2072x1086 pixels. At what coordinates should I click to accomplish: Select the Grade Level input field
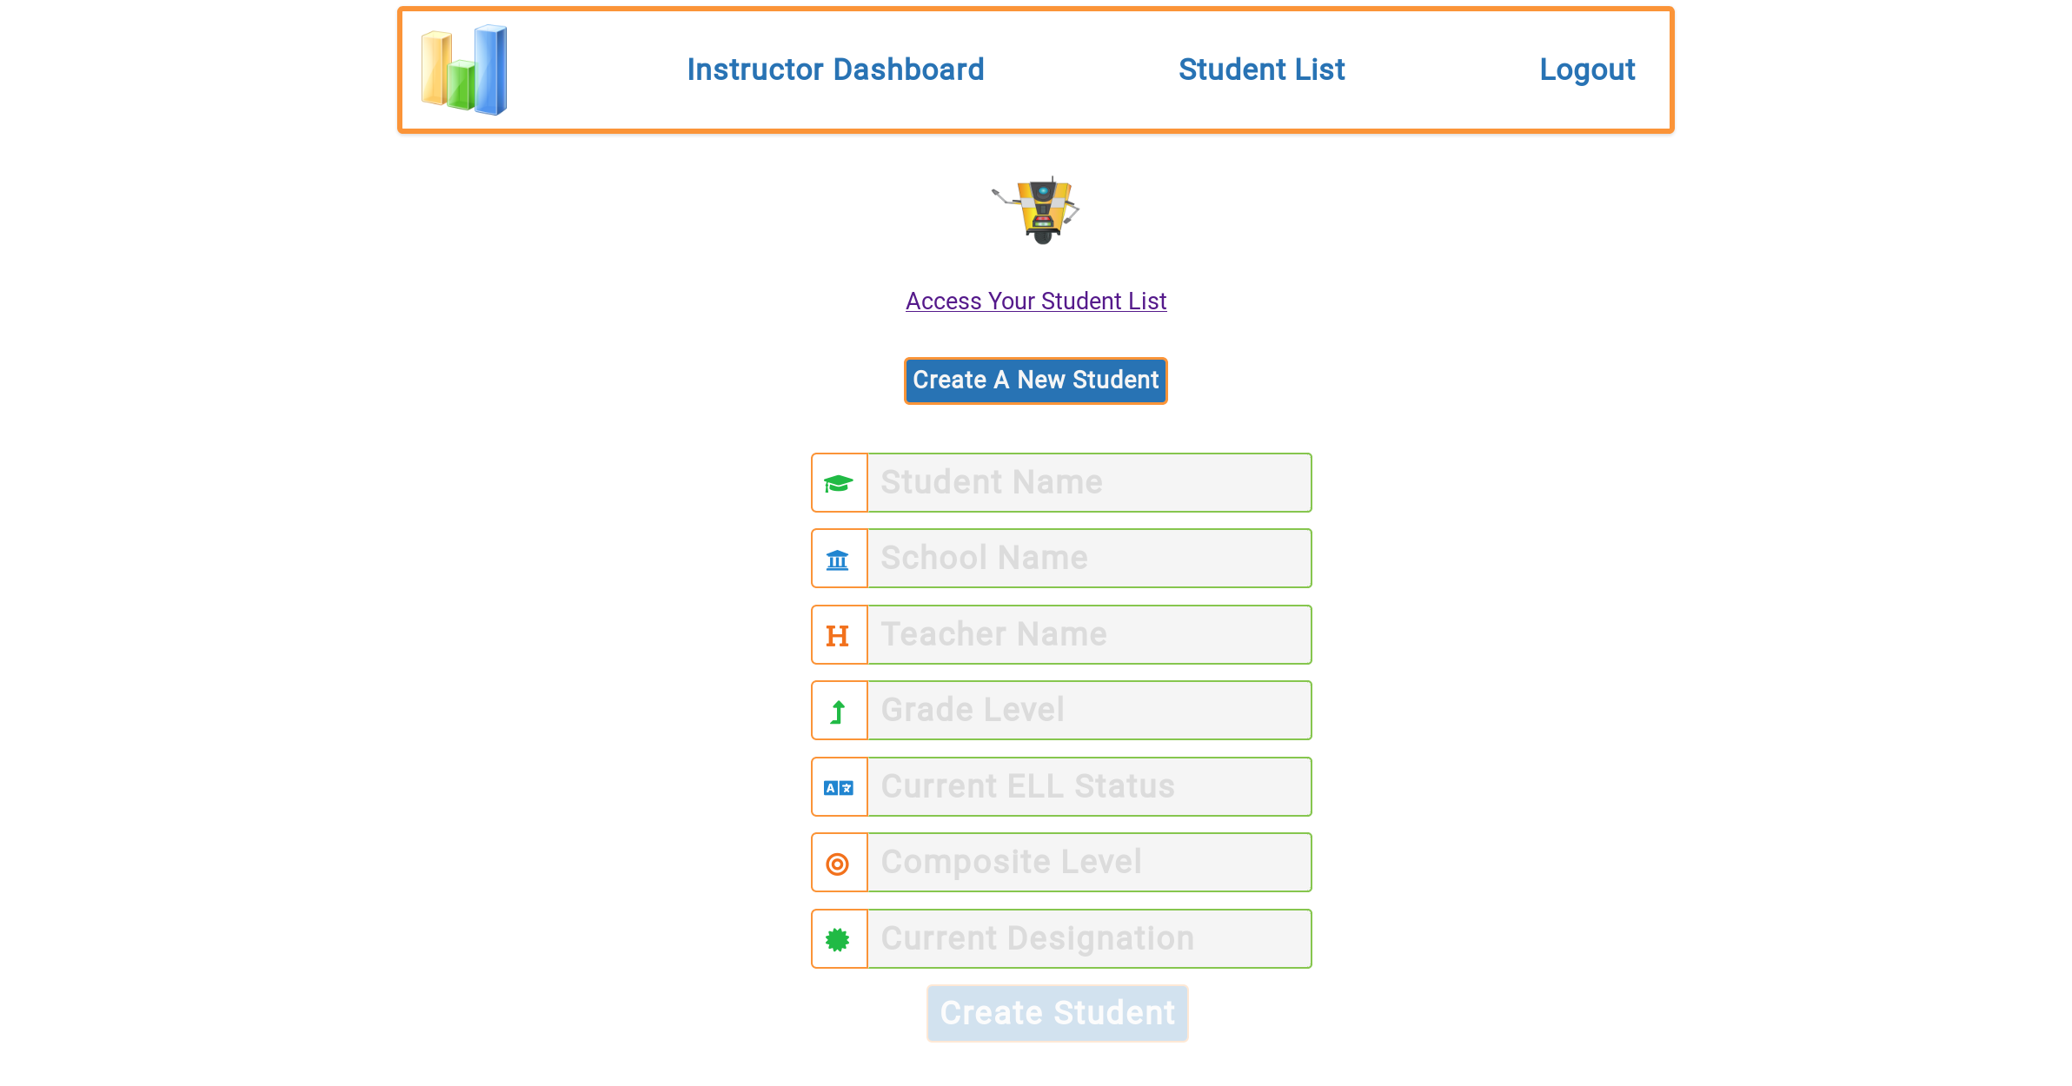click(1090, 711)
